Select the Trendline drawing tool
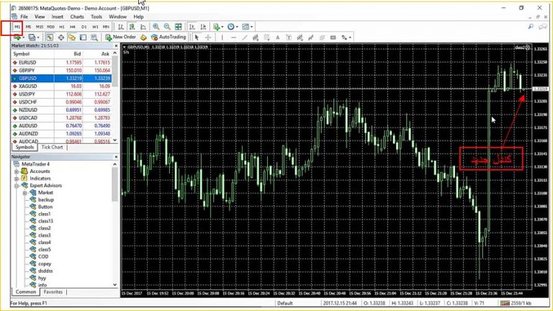The width and height of the screenshot is (553, 311). [x=244, y=37]
